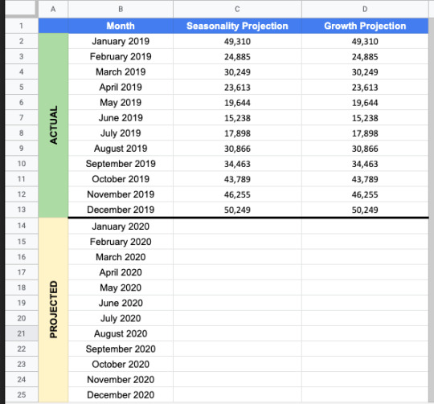Screen dimensions: 434x404
Task: Click empty Growth cell for January 2020
Action: (365, 226)
